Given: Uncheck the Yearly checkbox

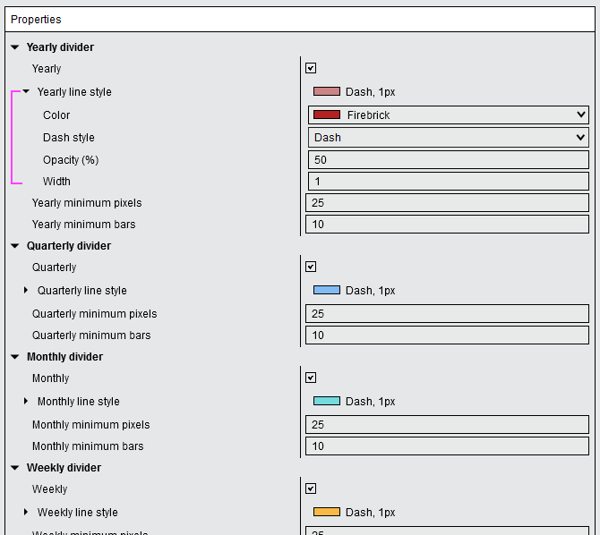Looking at the screenshot, I should (x=311, y=68).
